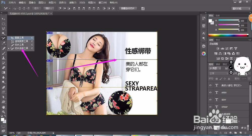Open the slice options icon in options bar
The image size is (252, 136).
point(143,9)
